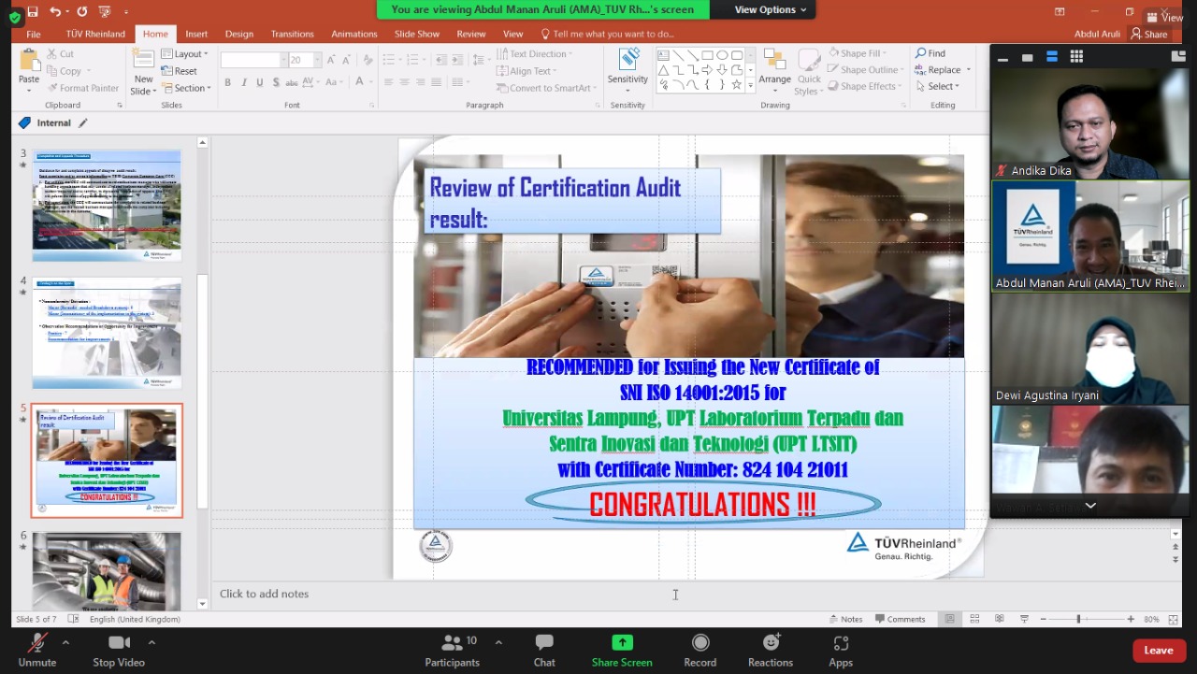Click the red Leave button
The image size is (1197, 674).
click(1159, 651)
